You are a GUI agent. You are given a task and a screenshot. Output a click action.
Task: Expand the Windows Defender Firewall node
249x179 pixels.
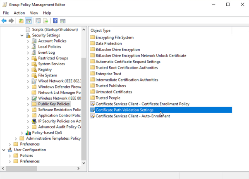pyautogui.click(x=28, y=87)
